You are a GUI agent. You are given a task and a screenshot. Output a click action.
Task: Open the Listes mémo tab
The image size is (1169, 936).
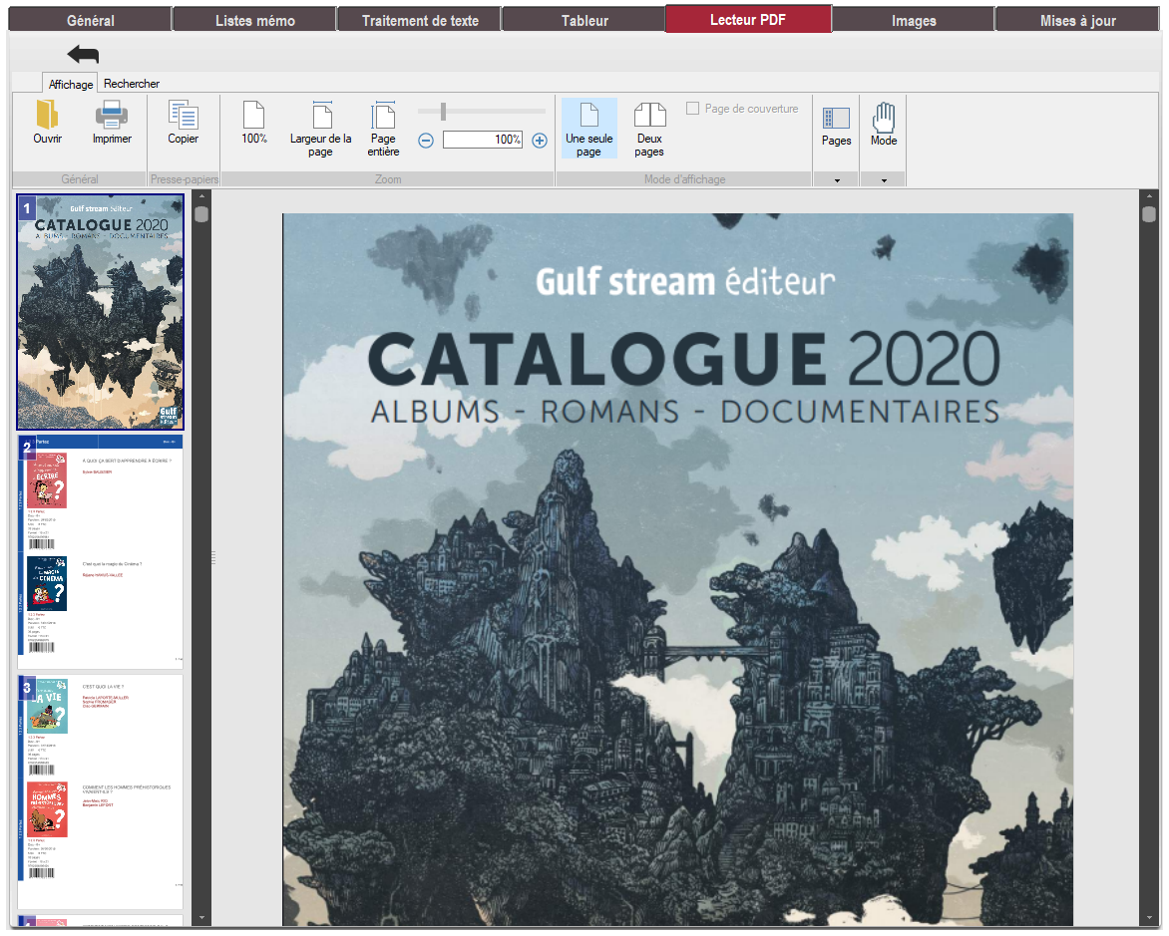coord(255,20)
